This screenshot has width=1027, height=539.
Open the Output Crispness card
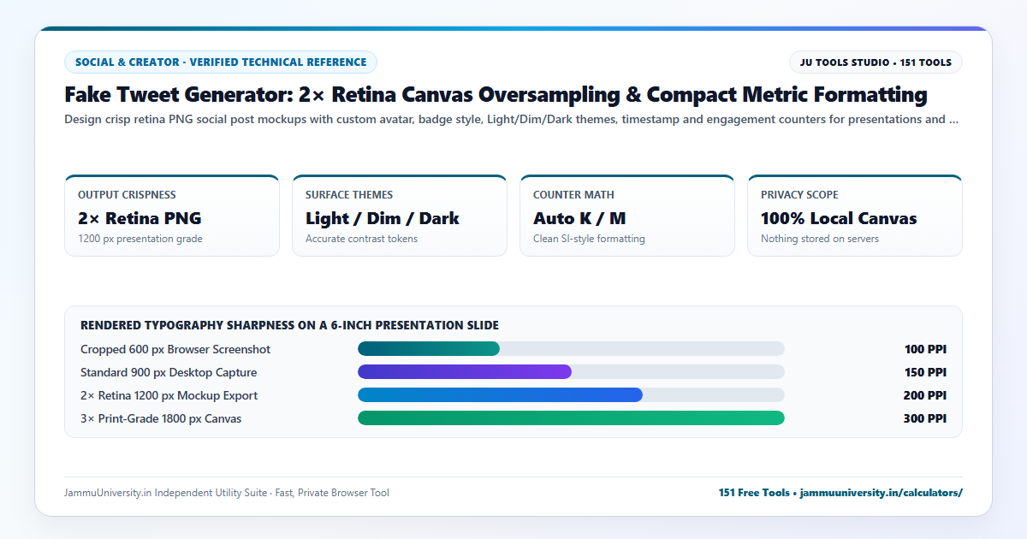click(172, 216)
